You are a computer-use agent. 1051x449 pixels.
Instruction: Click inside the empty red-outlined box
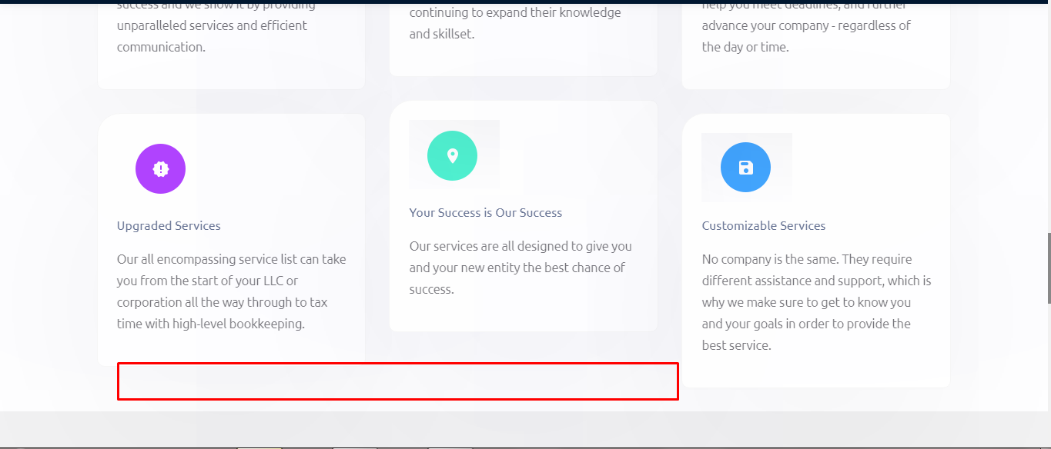397,381
